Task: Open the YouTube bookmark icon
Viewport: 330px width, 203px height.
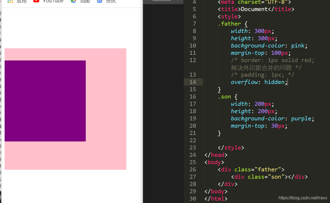Action: point(36,1)
